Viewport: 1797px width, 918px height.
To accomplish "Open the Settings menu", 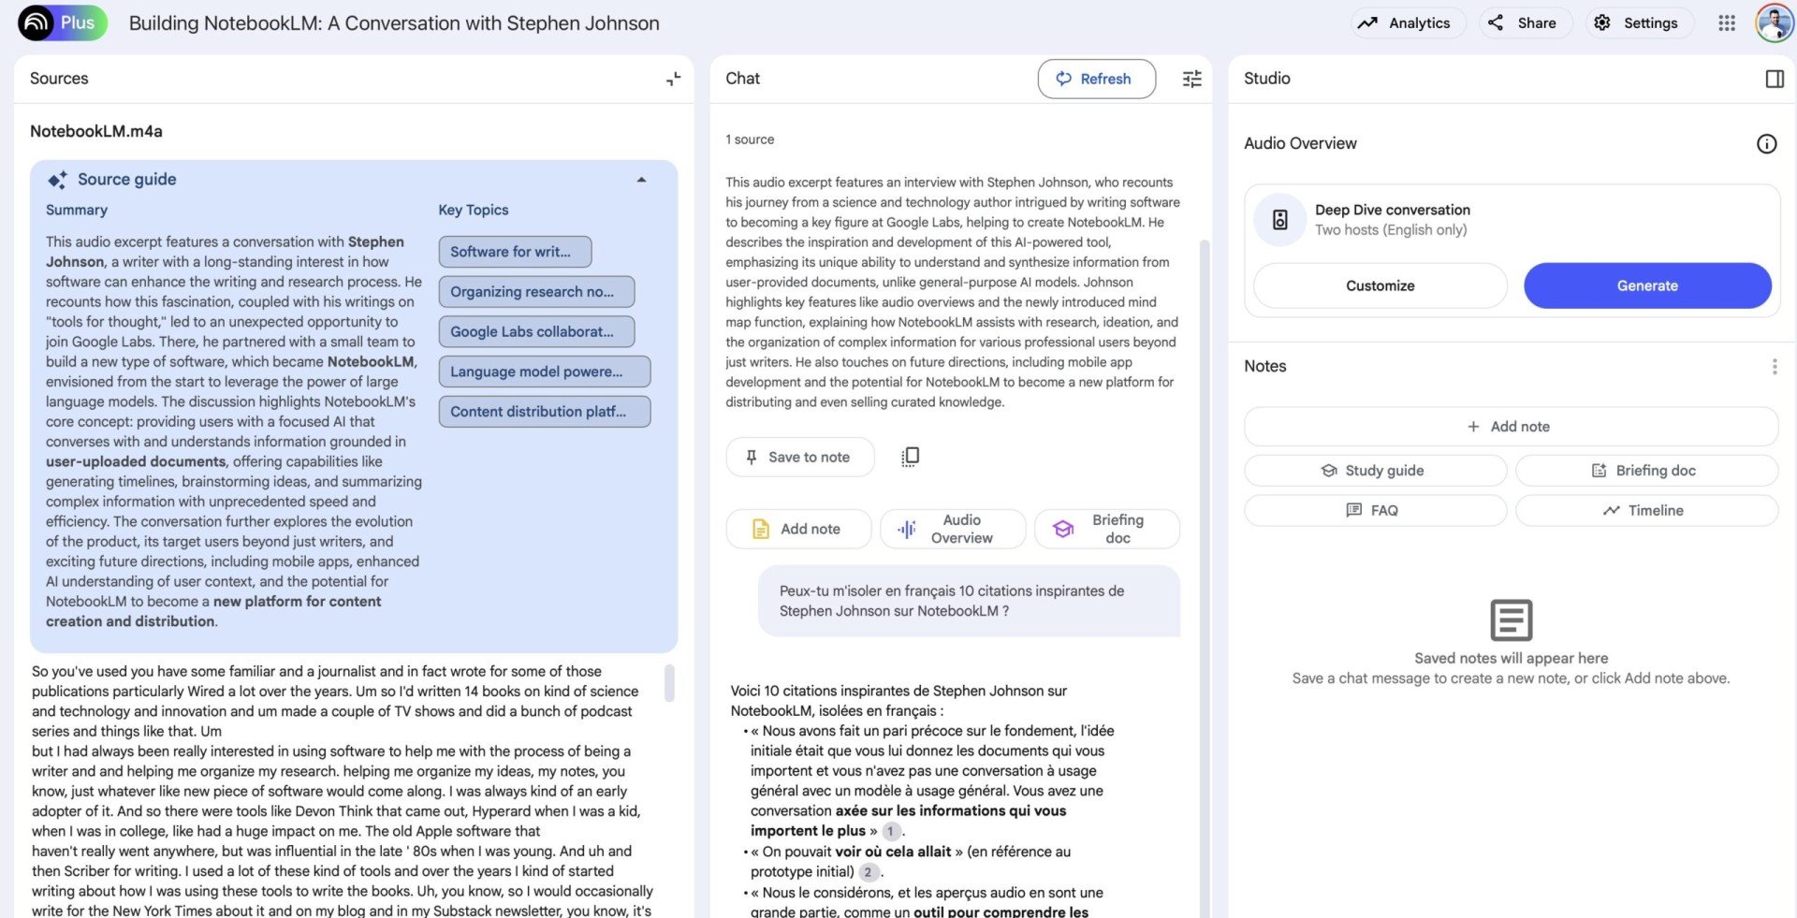I will [x=1638, y=23].
